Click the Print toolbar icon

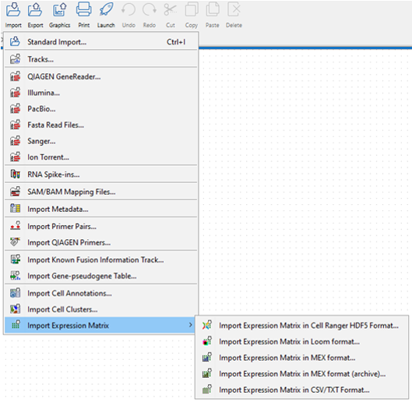(x=83, y=9)
